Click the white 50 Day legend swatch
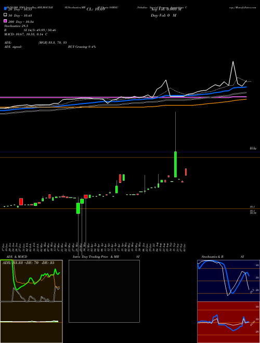The height and width of the screenshot is (343, 260). [5, 15]
